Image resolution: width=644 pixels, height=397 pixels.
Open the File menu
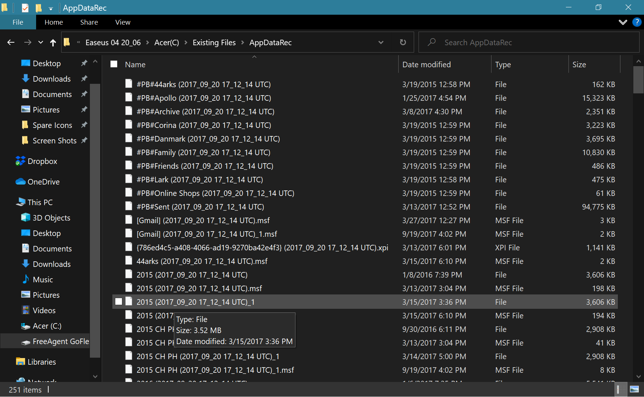click(x=18, y=22)
